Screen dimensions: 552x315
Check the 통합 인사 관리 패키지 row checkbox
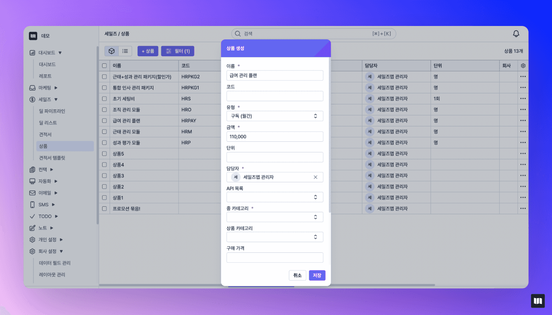pos(104,88)
